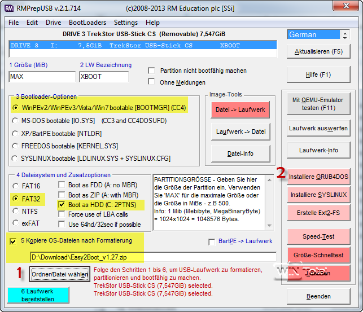Click Datei-Info button

tap(240, 153)
